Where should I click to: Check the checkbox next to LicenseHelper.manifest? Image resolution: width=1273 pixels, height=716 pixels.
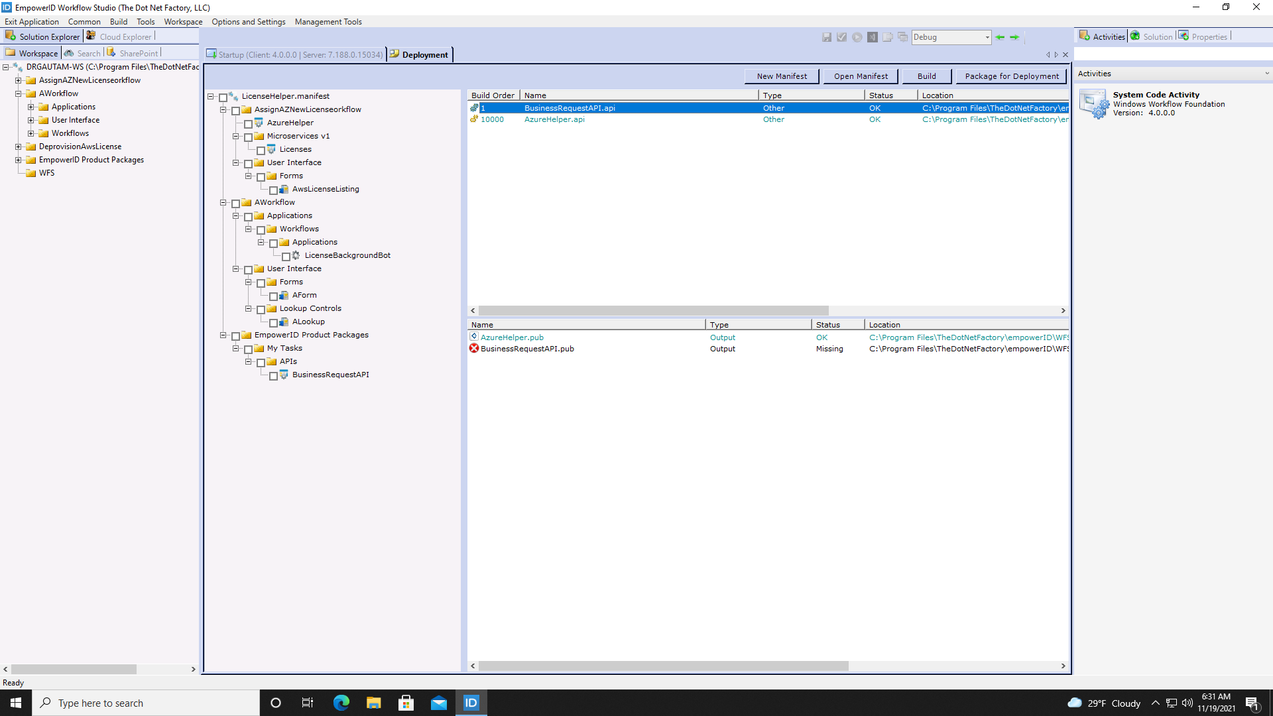pos(223,96)
